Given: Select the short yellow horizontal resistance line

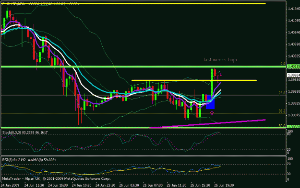Looking at the screenshot, I should [194, 80].
